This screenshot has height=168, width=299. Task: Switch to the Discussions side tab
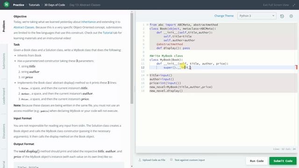[4, 132]
